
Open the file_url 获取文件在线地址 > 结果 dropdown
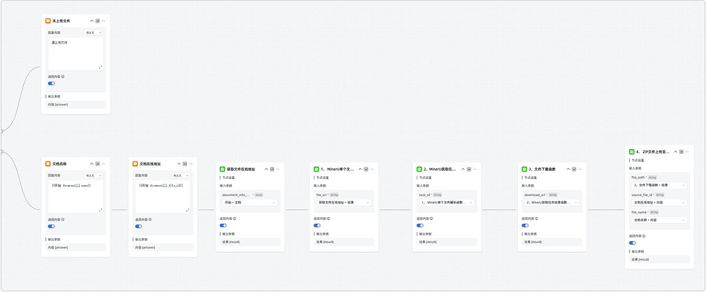pyautogui.click(x=344, y=203)
